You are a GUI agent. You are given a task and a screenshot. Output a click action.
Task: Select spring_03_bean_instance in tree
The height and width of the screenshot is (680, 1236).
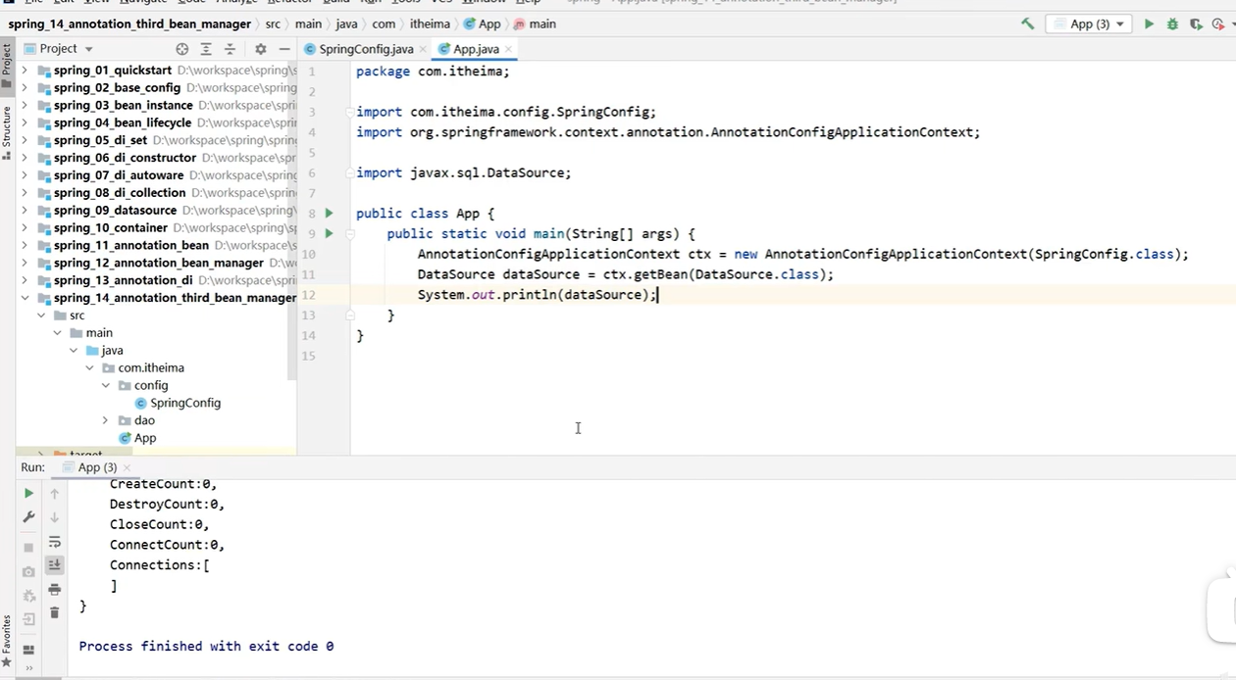(123, 105)
